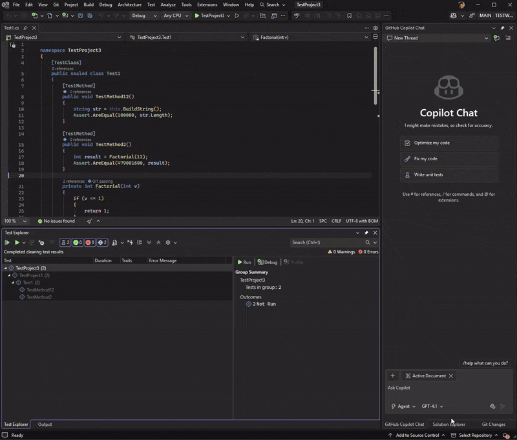The height and width of the screenshot is (440, 517).
Task: Collapse all tests in Test Explorer
Action: 159,242
